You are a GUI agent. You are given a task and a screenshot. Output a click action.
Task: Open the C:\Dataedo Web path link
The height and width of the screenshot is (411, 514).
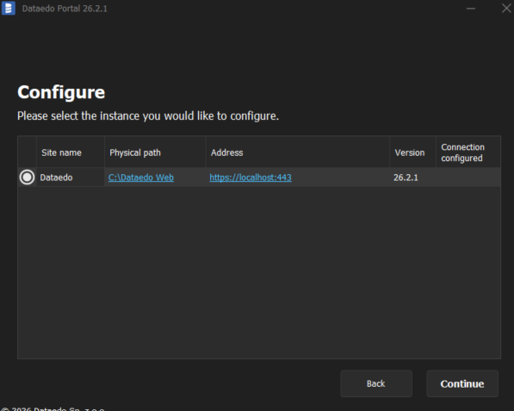tap(141, 177)
